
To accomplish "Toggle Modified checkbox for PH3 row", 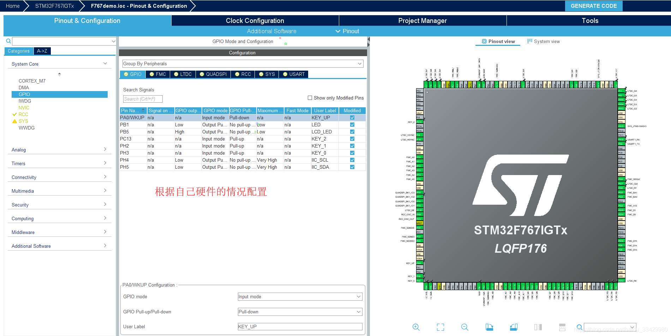I will coord(352,153).
